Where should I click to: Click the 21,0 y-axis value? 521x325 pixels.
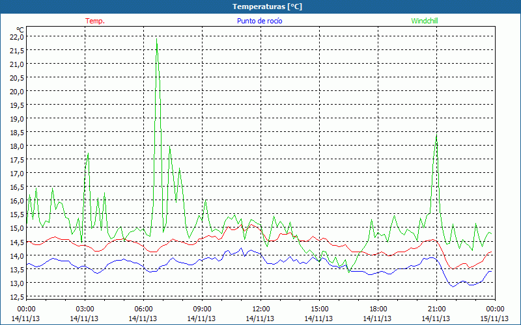(x=17, y=64)
